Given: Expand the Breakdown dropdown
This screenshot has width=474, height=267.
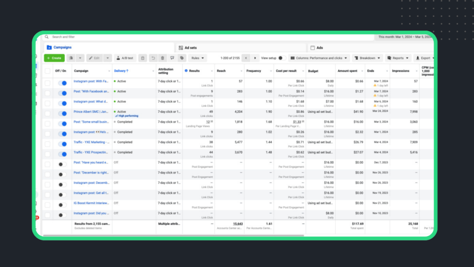Looking at the screenshot, I should [368, 58].
